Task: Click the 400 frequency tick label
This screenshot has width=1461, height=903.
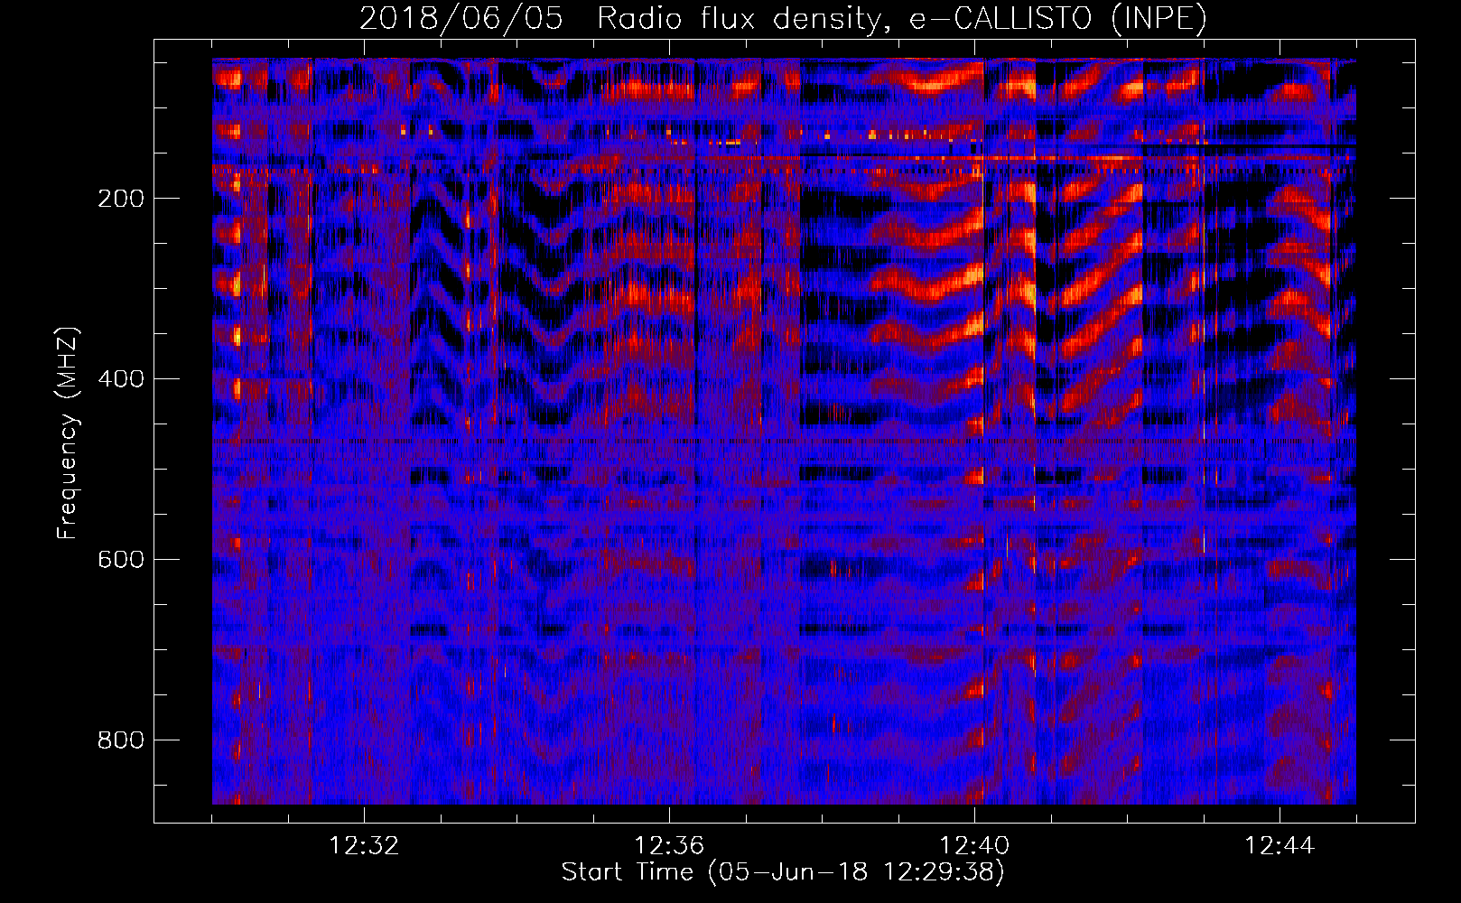Action: (x=121, y=379)
